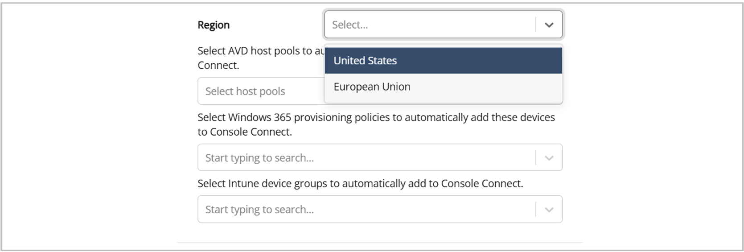Click the bold Region label
The image size is (744, 252).
click(214, 25)
